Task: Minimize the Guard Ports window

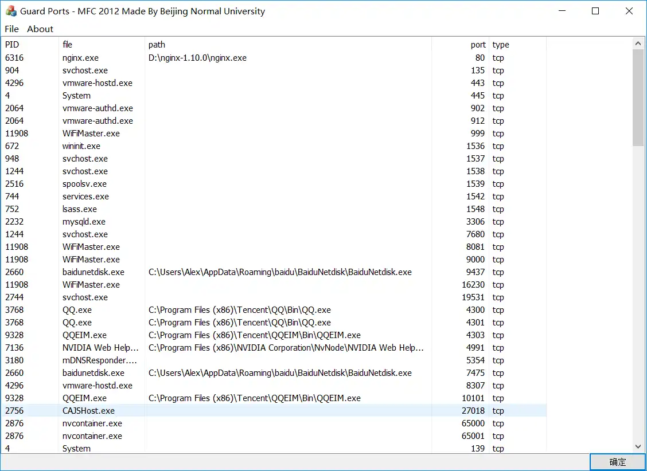Action: pos(562,11)
